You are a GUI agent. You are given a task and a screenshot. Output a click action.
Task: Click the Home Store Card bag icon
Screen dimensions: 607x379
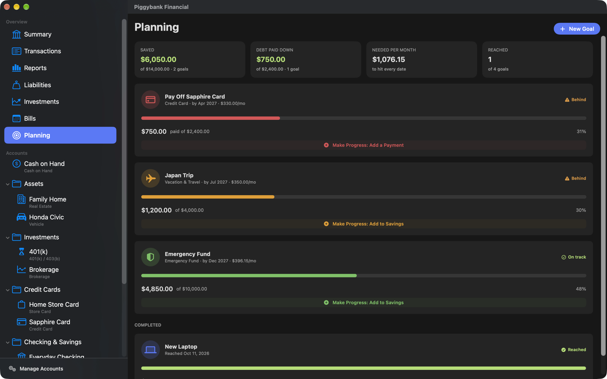click(22, 304)
